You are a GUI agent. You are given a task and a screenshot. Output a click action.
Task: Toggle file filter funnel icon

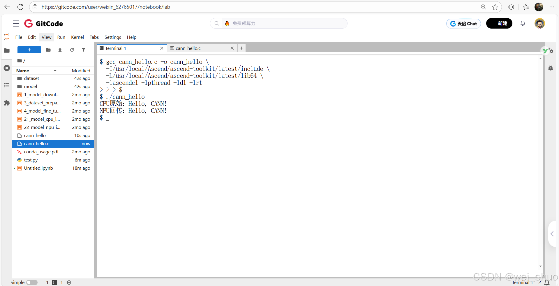pyautogui.click(x=84, y=50)
